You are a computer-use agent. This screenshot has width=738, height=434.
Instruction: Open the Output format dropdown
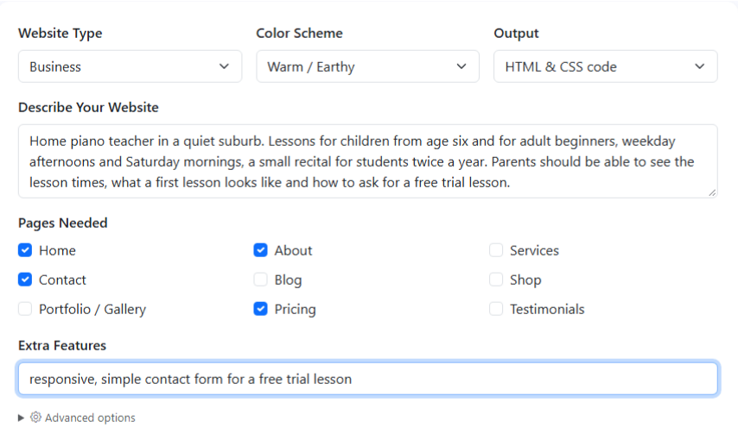605,66
